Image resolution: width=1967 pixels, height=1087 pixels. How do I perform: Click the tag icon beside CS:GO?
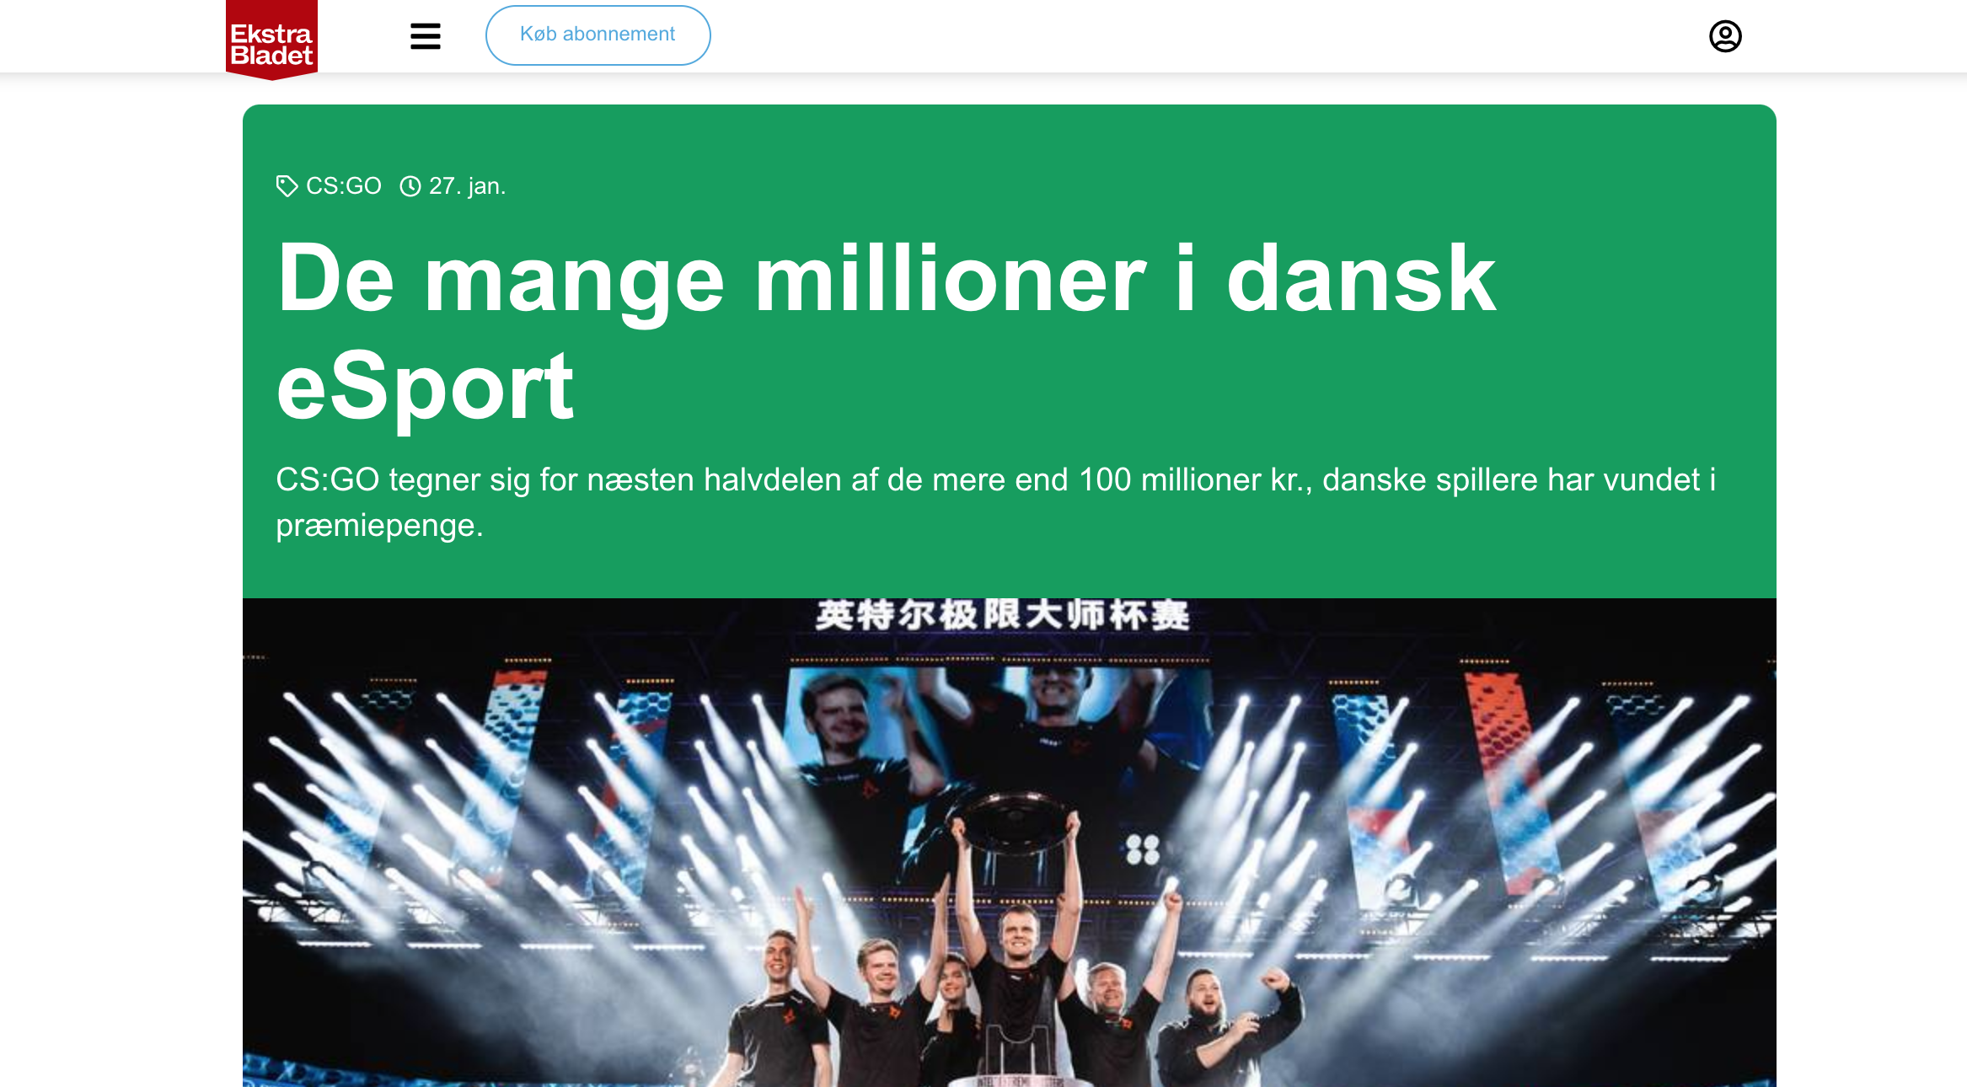click(x=287, y=186)
